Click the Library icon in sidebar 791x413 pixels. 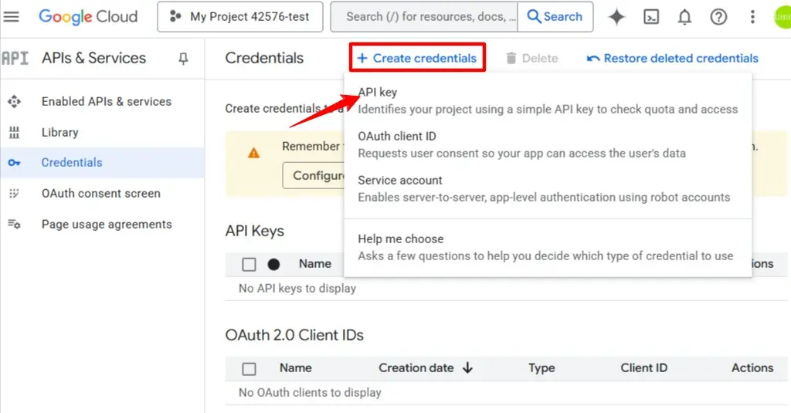[x=14, y=133]
